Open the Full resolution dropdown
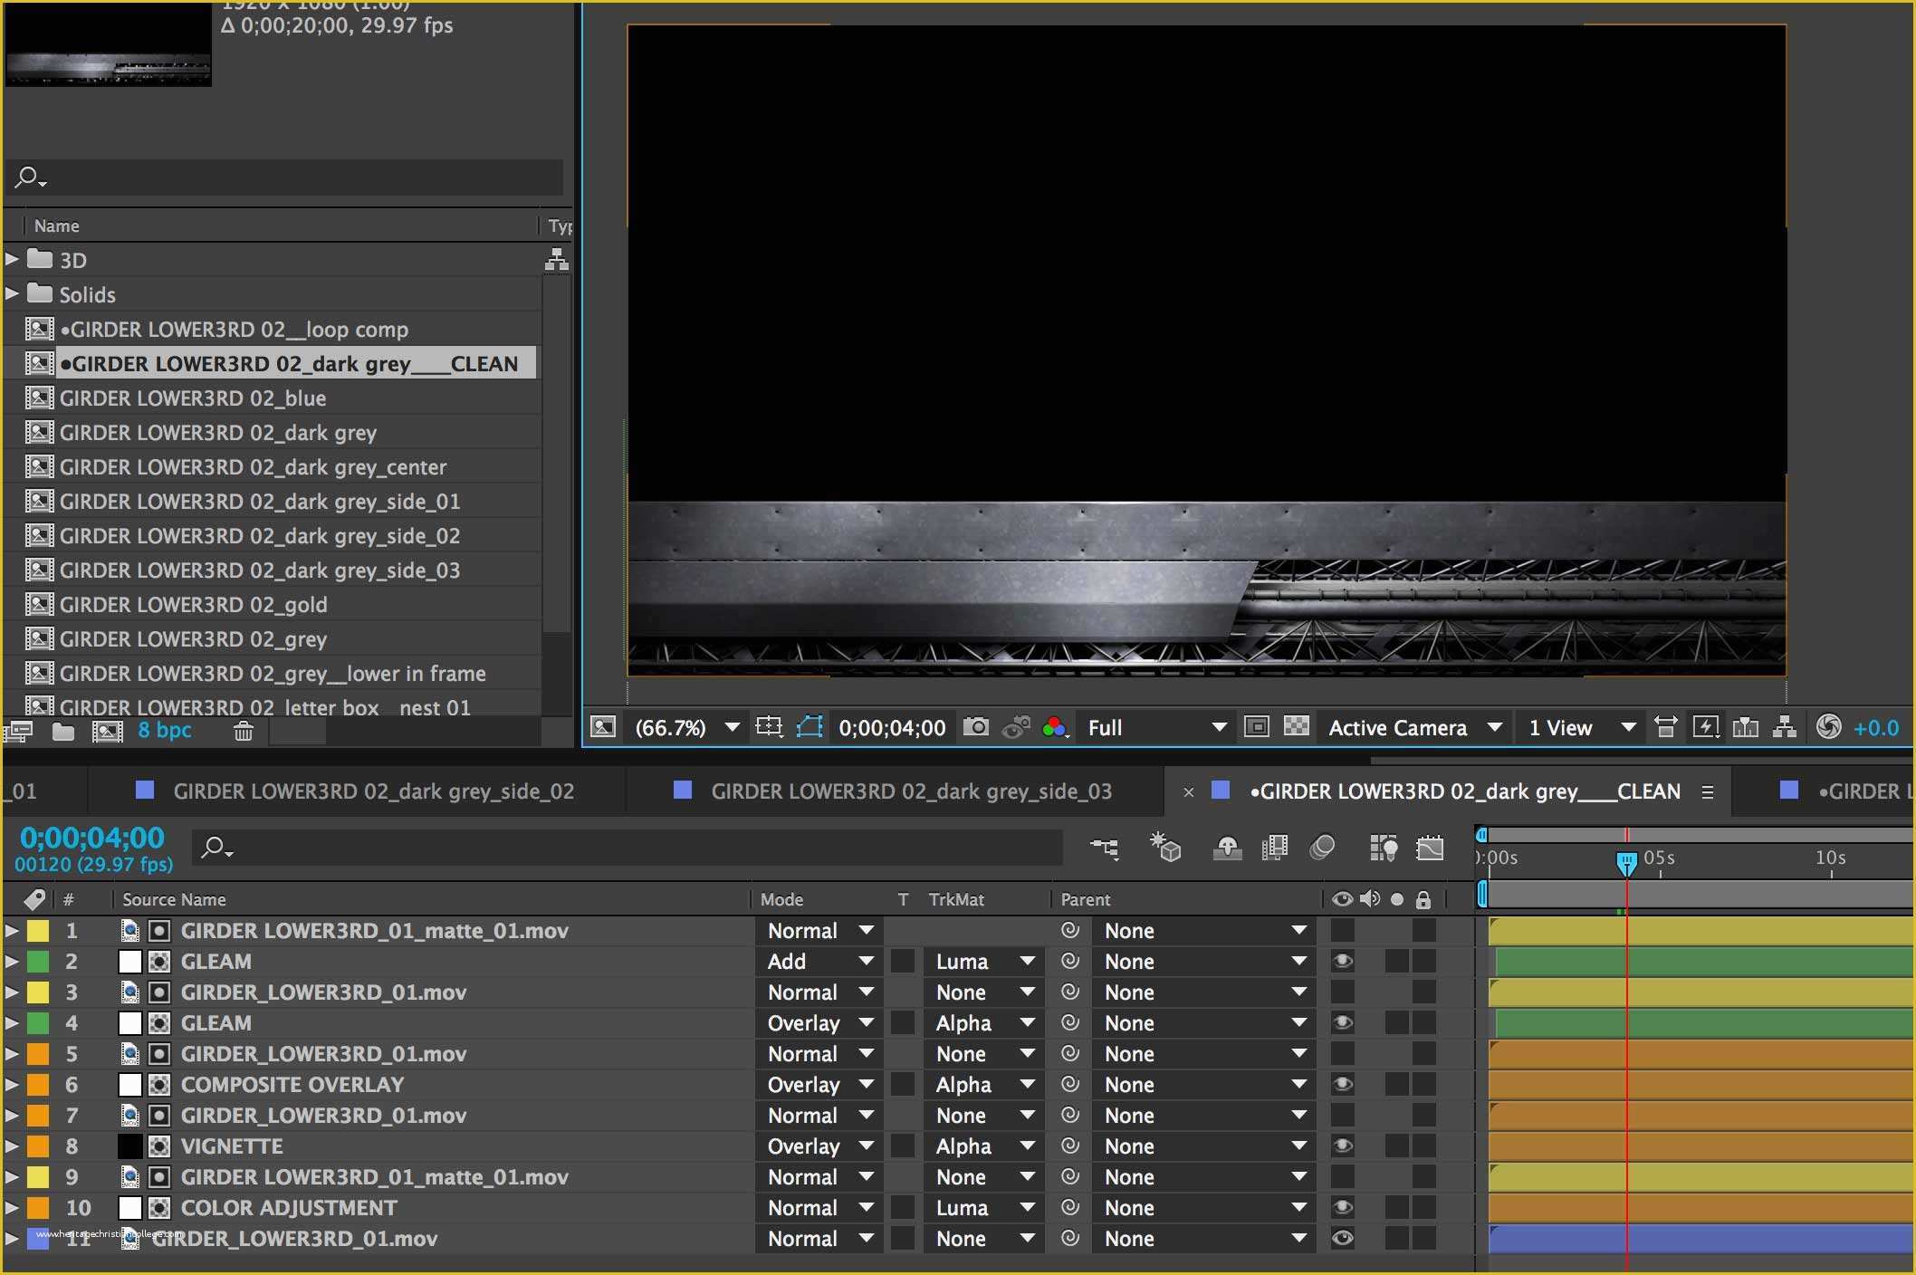Screen dimensions: 1916x1275 1156,727
